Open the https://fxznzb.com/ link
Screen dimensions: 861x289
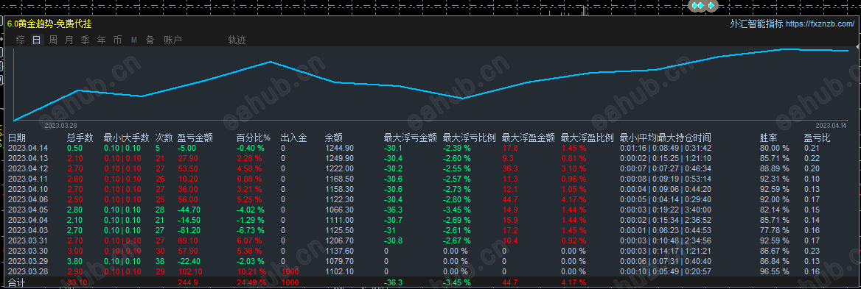pos(820,24)
